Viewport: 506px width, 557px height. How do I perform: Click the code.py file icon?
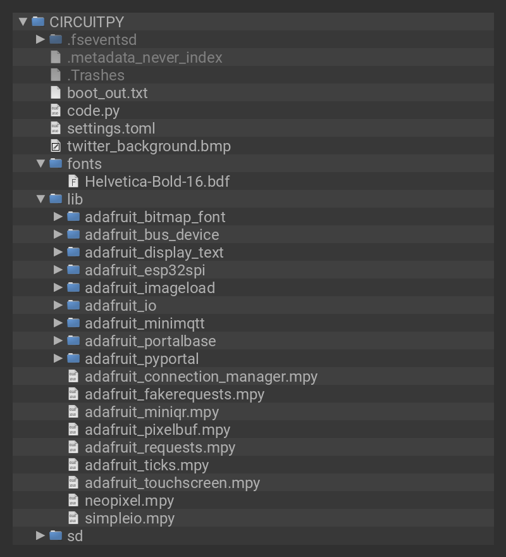(x=56, y=111)
